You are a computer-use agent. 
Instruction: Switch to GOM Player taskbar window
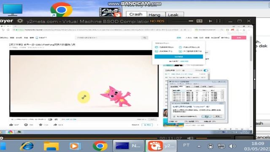click(161, 146)
